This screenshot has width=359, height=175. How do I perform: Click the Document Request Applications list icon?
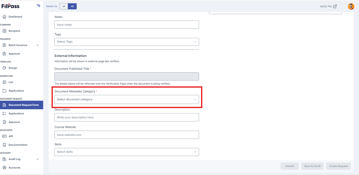point(4,113)
